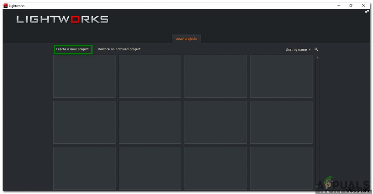Click the Lightworks app icon in title bar
This screenshot has height=194, width=373.
5,6
